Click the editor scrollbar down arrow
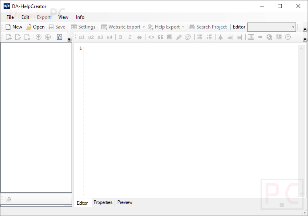This screenshot has height=216, width=308. coord(301,194)
